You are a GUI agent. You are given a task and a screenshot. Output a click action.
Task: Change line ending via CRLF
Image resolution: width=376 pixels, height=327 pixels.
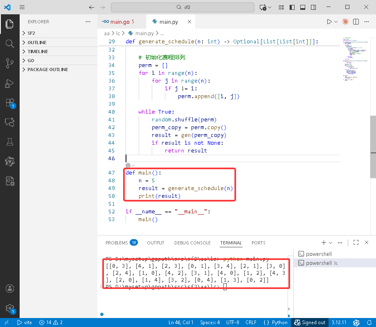pyautogui.click(x=251, y=323)
